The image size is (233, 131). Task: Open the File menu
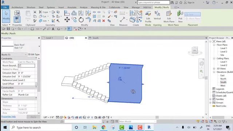(5, 7)
